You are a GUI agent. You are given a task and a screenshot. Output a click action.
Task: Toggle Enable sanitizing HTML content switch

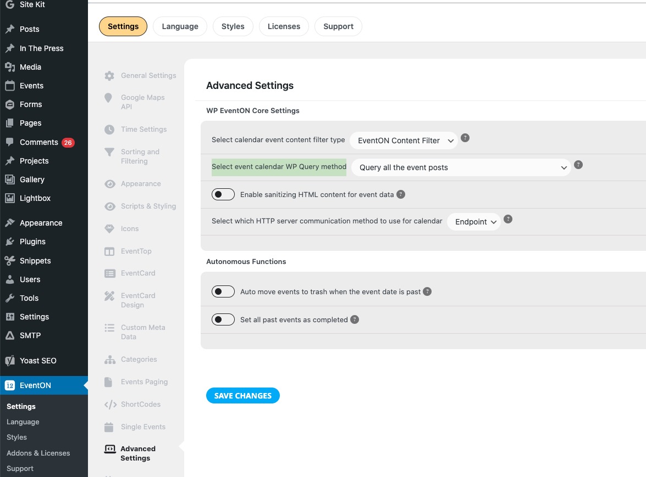(x=223, y=194)
